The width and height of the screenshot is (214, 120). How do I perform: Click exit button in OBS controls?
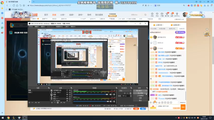click(140, 101)
